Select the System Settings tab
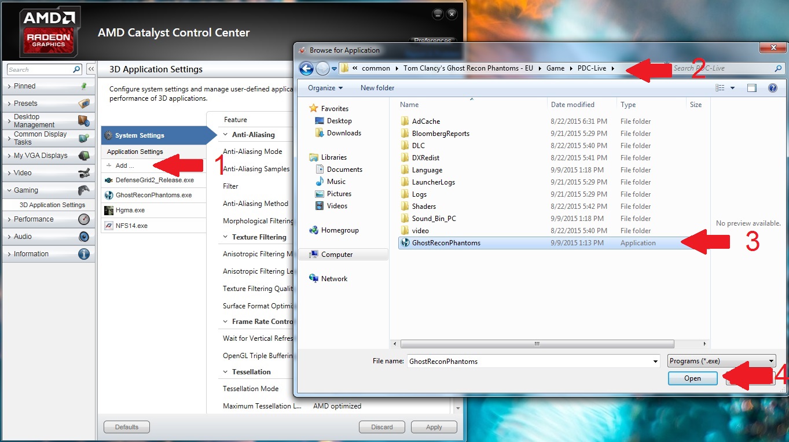The image size is (789, 442). point(154,135)
